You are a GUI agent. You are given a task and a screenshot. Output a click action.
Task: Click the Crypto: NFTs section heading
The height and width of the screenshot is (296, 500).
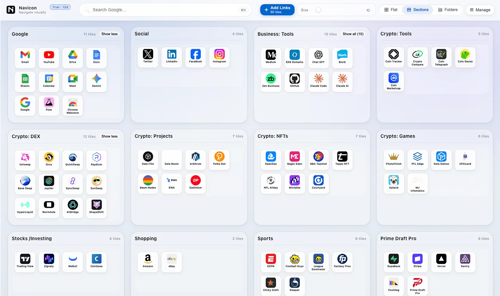273,136
